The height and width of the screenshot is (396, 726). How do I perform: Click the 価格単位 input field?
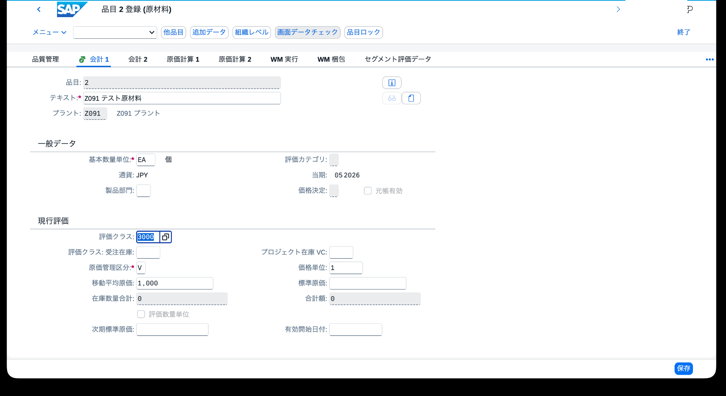[346, 268]
